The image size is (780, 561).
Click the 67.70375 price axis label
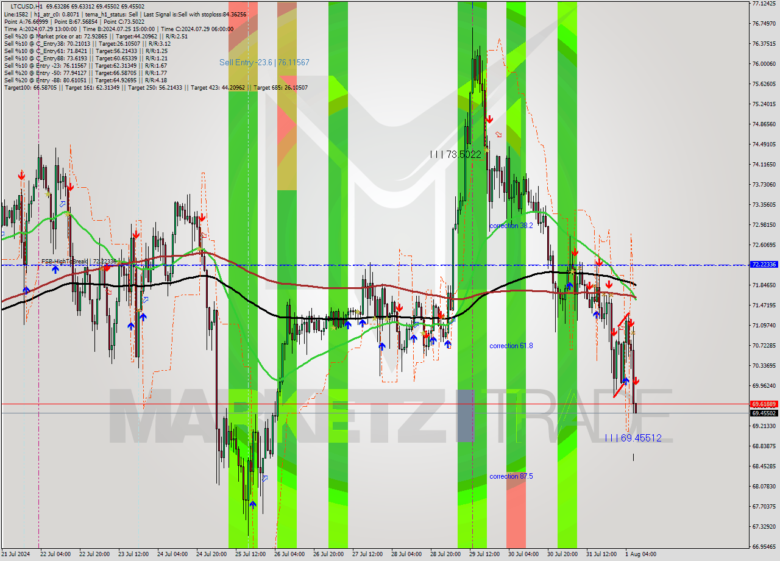(x=764, y=507)
